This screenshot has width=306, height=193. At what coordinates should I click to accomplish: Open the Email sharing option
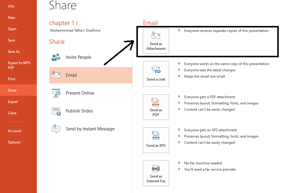click(71, 75)
